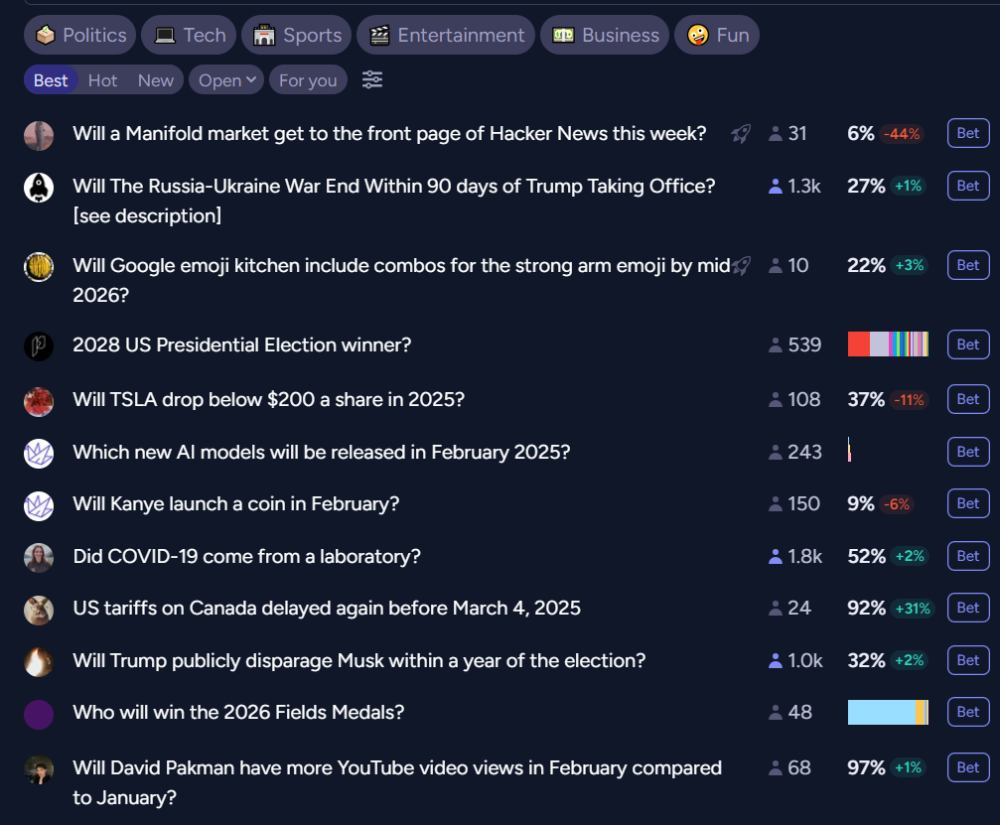Image resolution: width=1000 pixels, height=825 pixels.
Task: Click the +31% change badge
Action: [913, 609]
